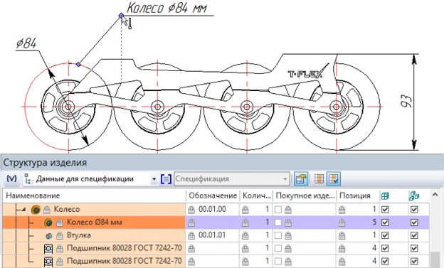444x268 pixels.
Task: Open the Спецификация dropdown list
Action: (285, 179)
